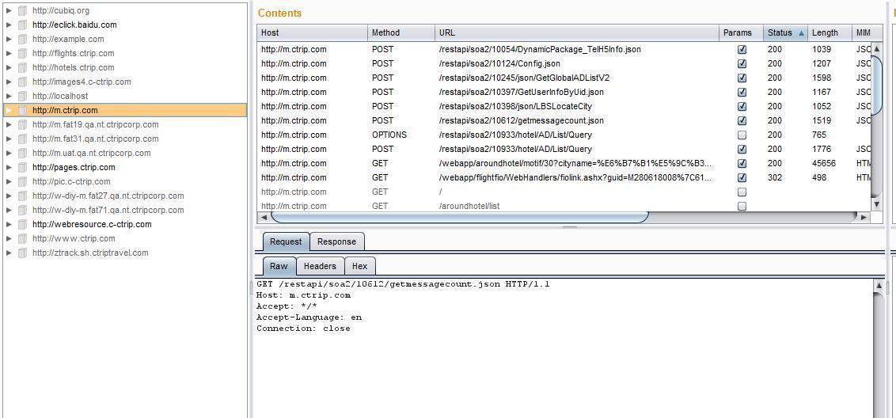Viewport: 896px width, 418px height.
Task: Toggle Params checkbox for /aroundhotel/list row
Action: [x=742, y=206]
